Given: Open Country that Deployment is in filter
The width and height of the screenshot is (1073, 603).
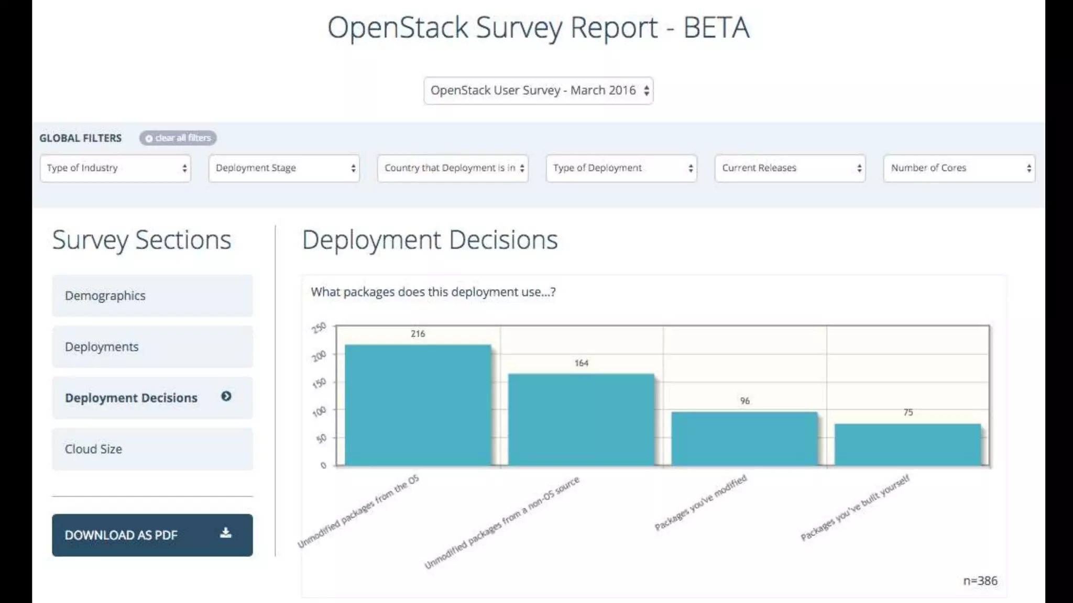Looking at the screenshot, I should pyautogui.click(x=453, y=168).
